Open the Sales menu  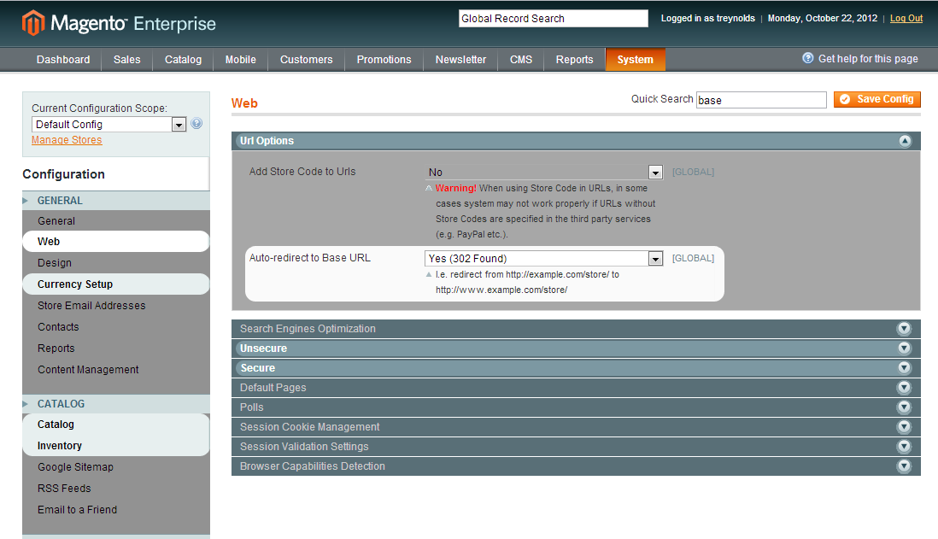point(126,60)
